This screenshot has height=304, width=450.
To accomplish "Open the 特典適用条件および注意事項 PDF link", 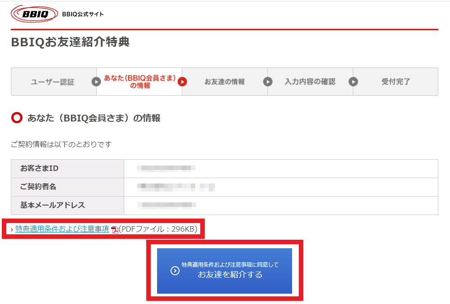I will click(62, 229).
